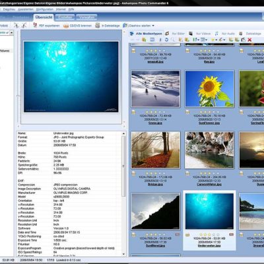Click the In Dateiablage icon
264x264 pixels.
pyautogui.click(x=98, y=26)
